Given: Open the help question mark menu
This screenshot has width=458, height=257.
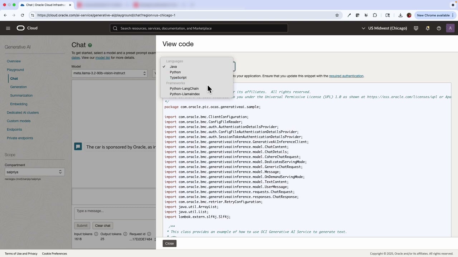Looking at the screenshot, I should tap(439, 28).
